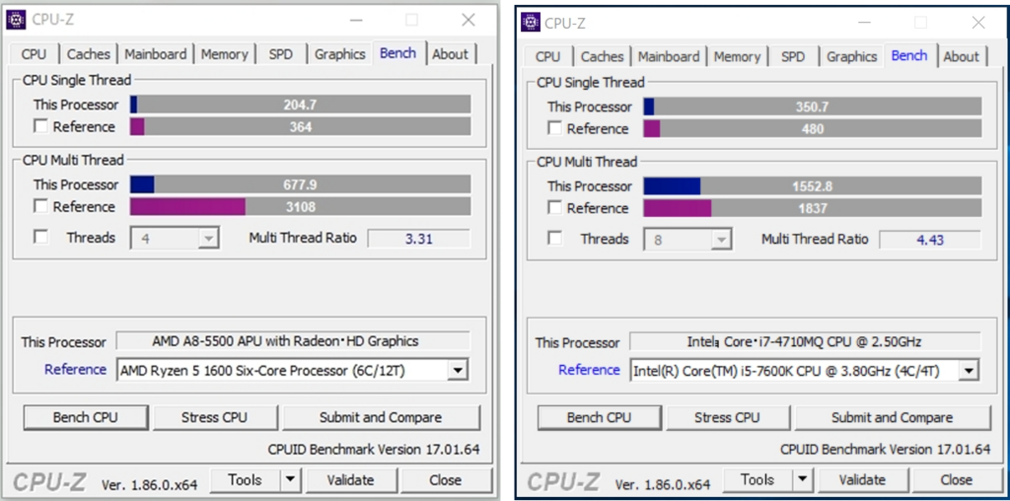
Task: Click the 204.7 single thread score bar
Action: click(x=300, y=105)
